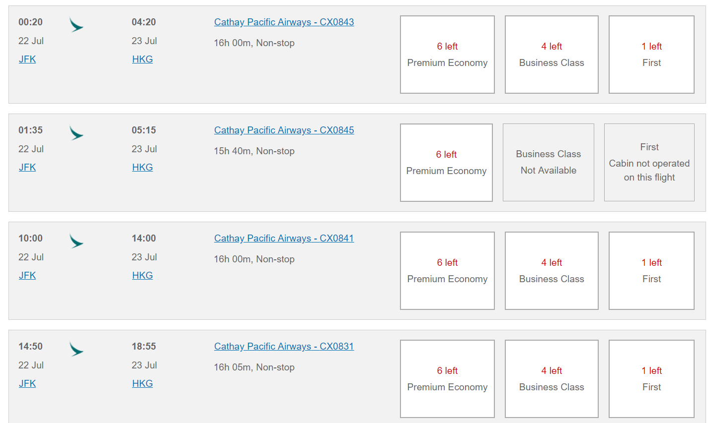Click JFK airport link for 00:20 departure
Image resolution: width=712 pixels, height=423 pixels.
[27, 60]
